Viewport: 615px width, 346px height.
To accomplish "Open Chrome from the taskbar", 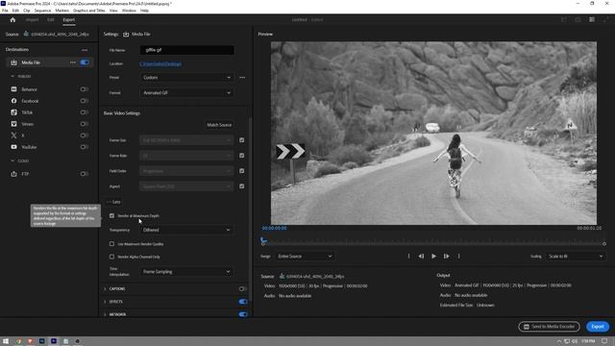I will [x=18, y=341].
